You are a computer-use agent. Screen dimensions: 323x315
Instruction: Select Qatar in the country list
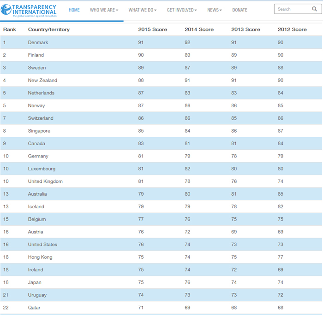click(35, 308)
